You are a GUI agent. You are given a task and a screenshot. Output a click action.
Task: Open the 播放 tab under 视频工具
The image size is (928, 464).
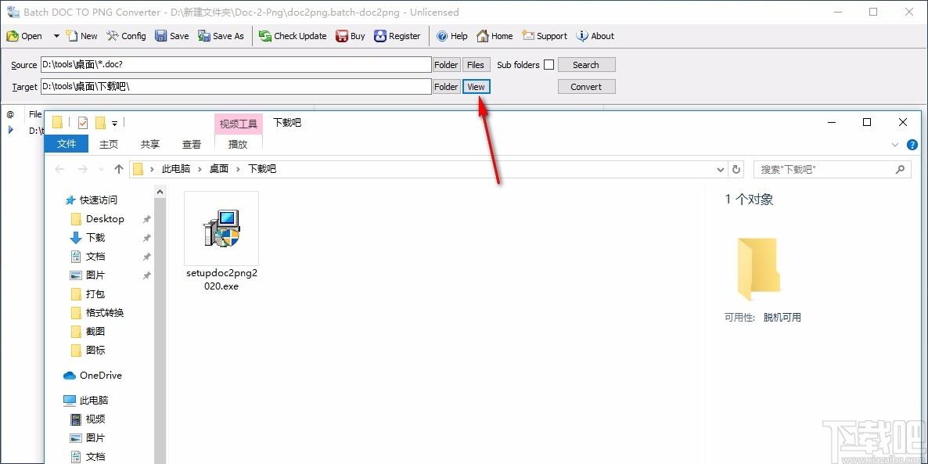click(238, 144)
